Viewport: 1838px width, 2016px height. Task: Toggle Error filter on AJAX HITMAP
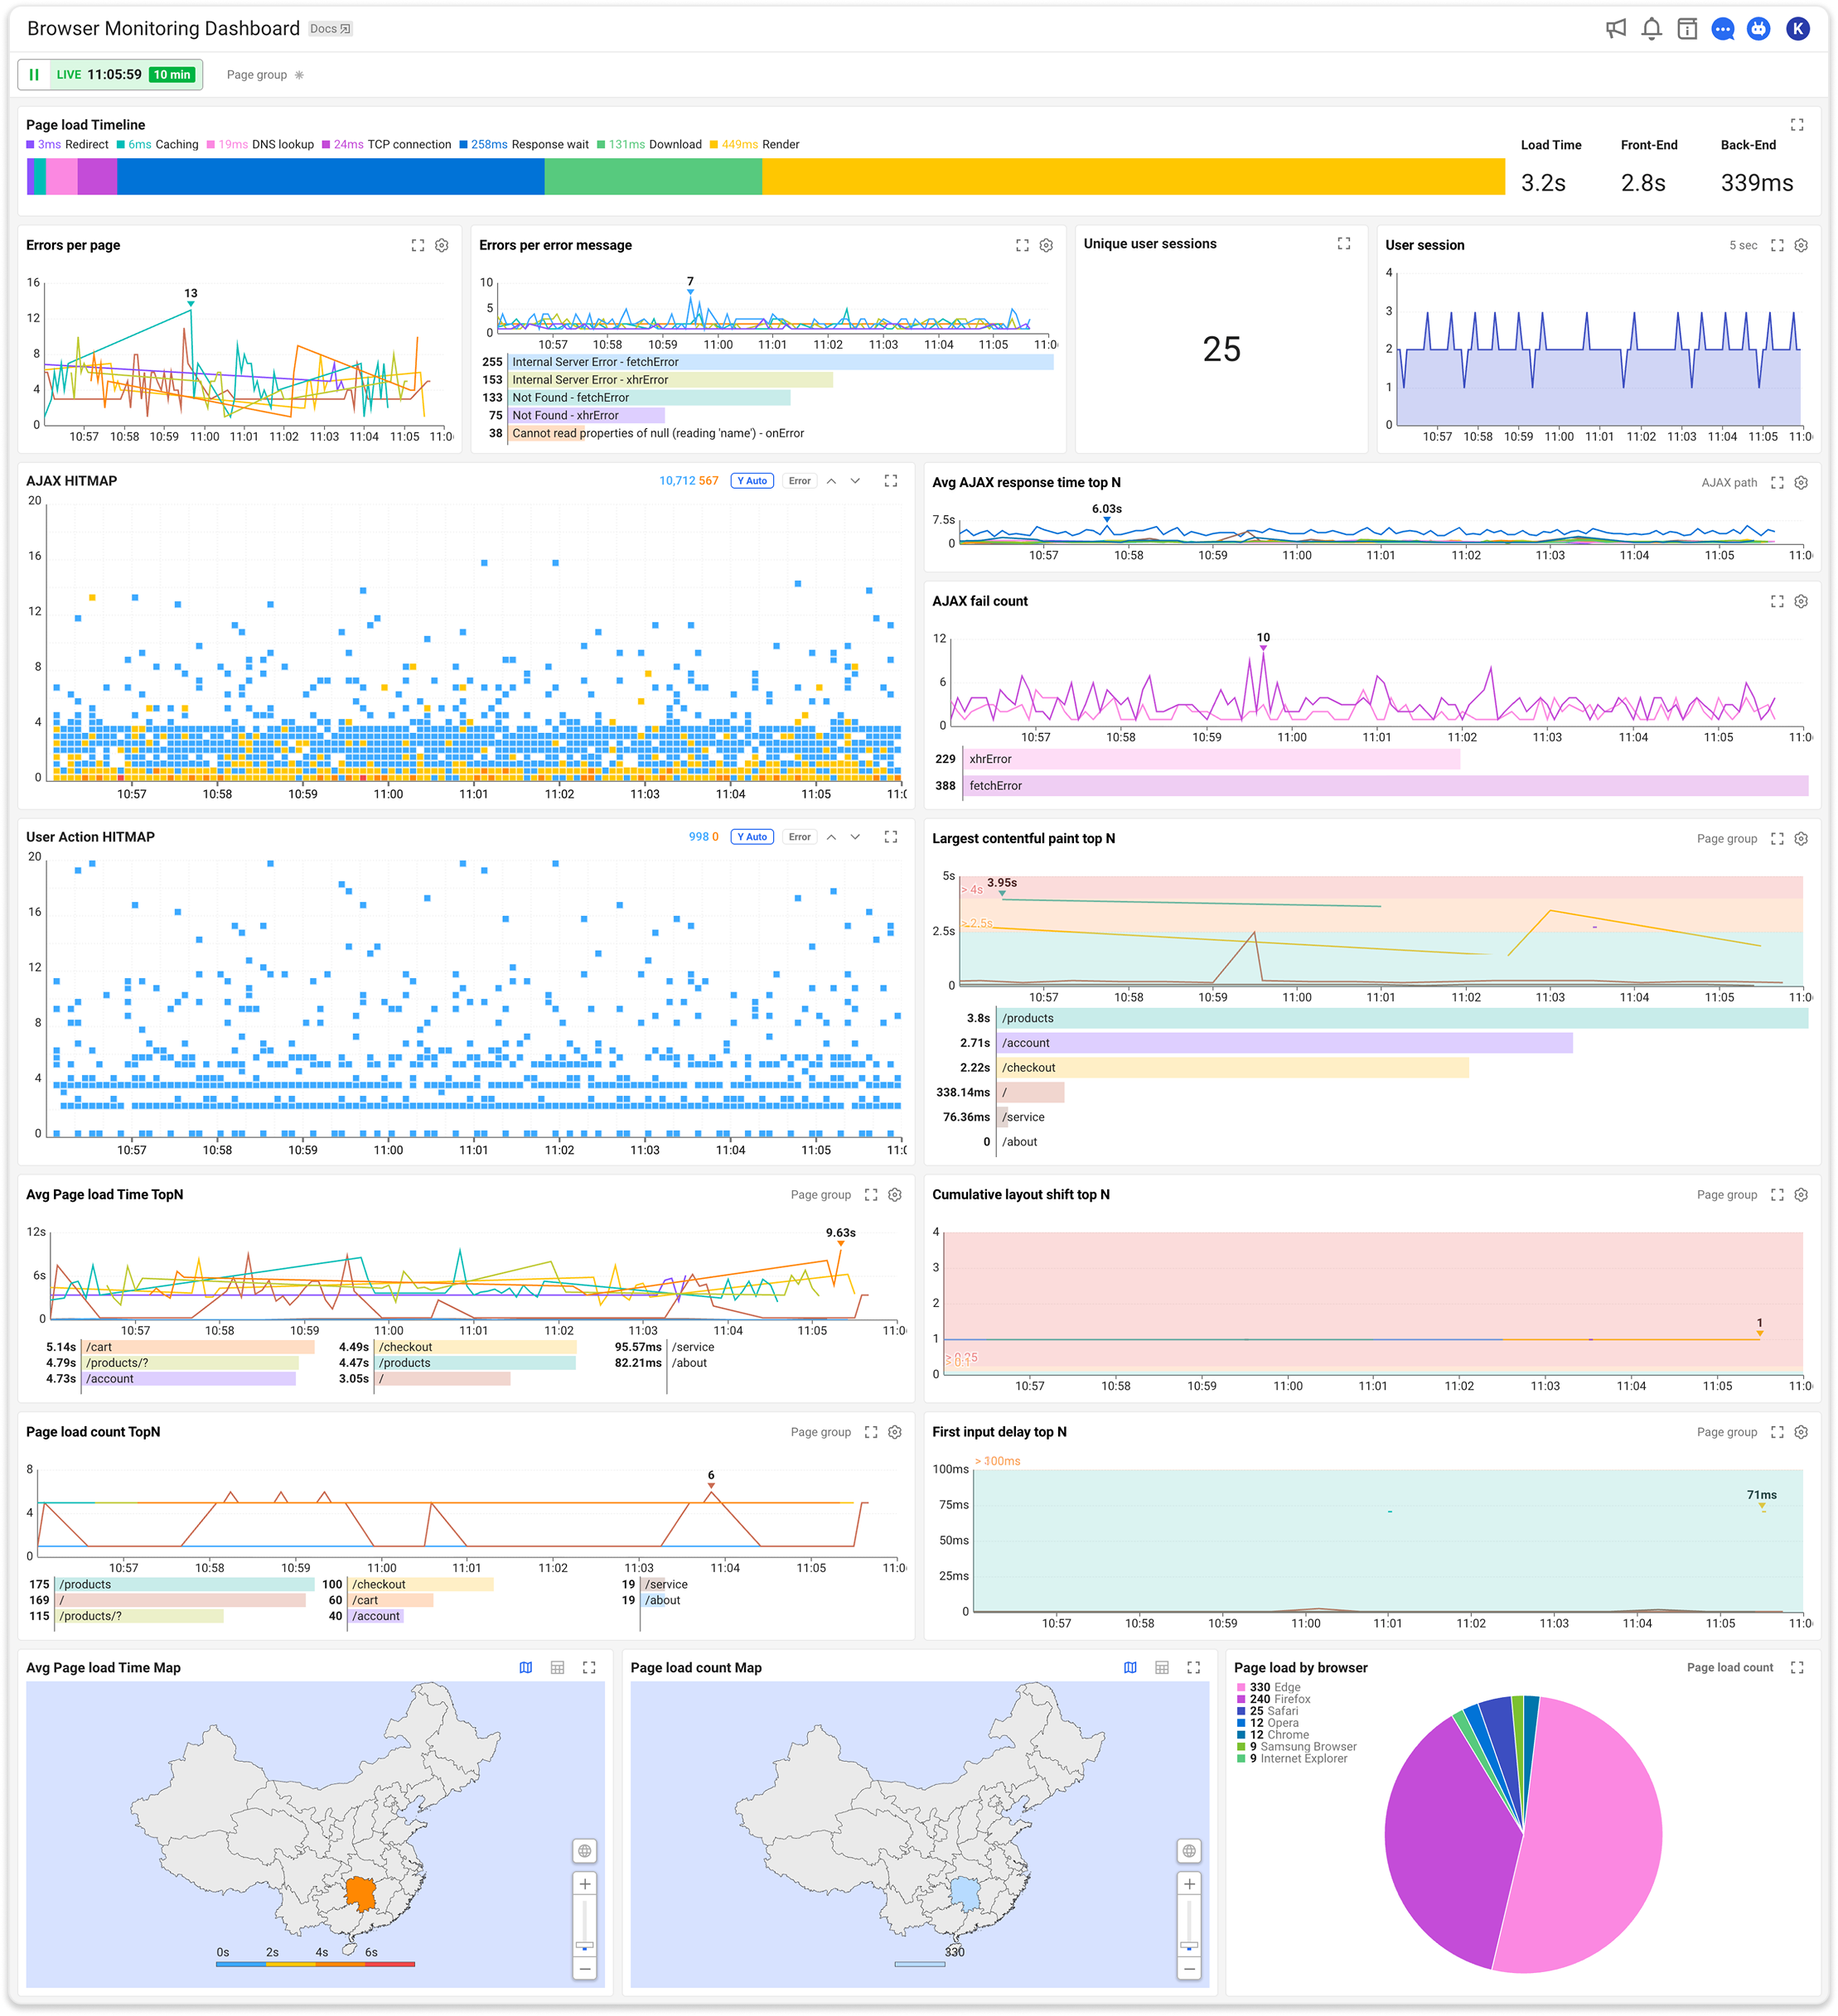[799, 481]
